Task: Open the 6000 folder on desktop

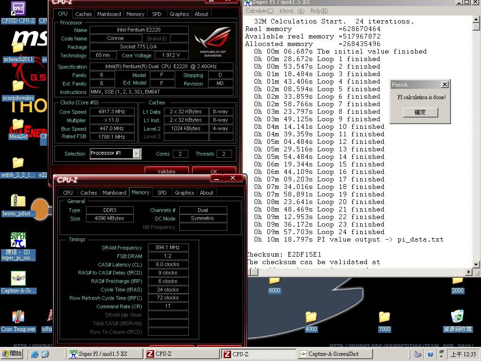Action: (274, 280)
